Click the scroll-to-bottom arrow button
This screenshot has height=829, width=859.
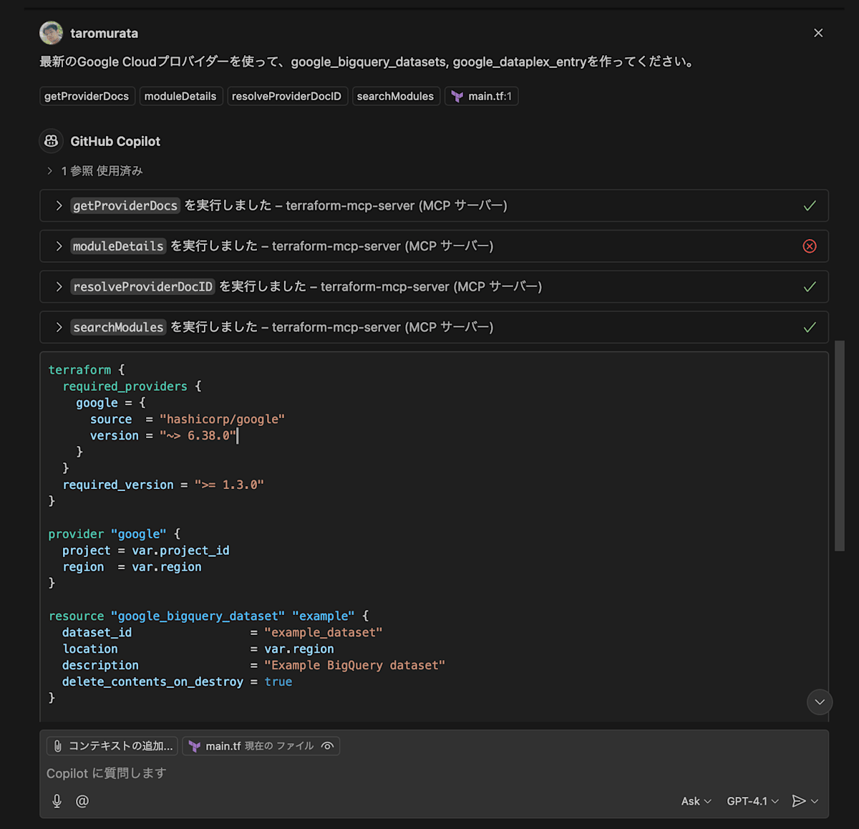pos(820,702)
